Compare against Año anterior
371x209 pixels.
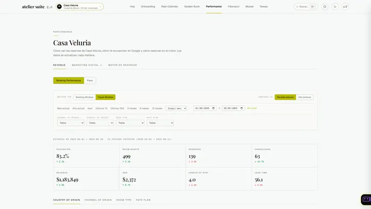[305, 97]
